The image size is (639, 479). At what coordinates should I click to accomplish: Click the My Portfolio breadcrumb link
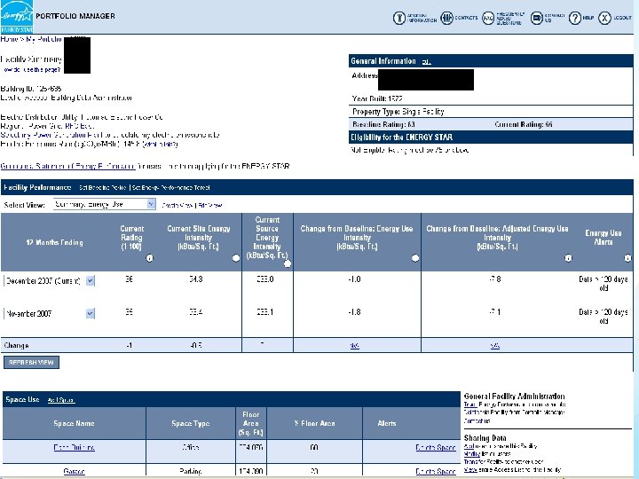(x=44, y=39)
